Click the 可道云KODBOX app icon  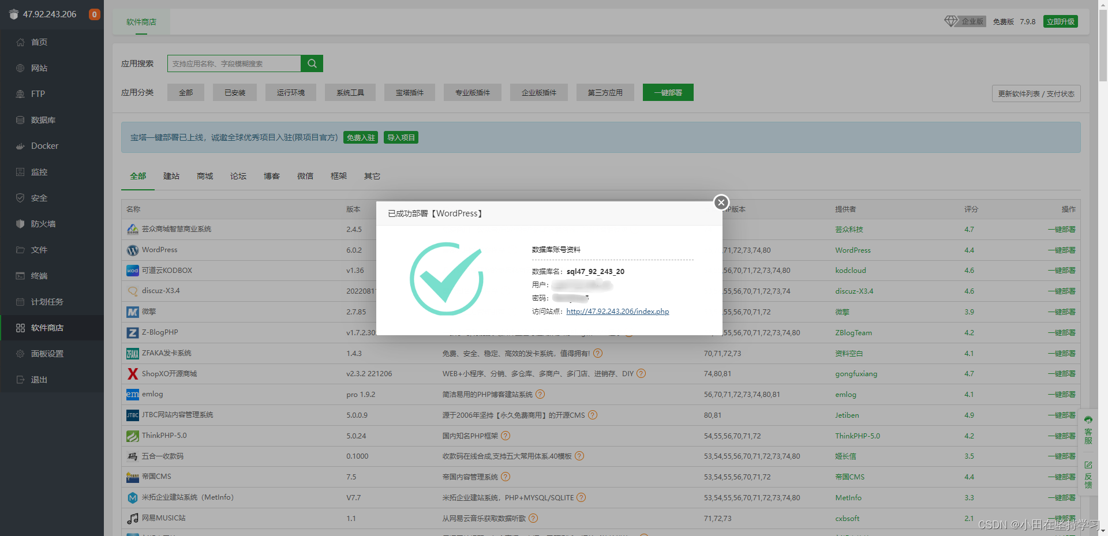coord(133,271)
